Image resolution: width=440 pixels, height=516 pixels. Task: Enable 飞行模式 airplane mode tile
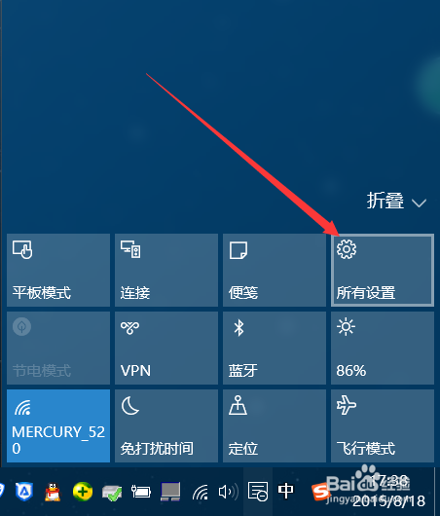click(x=383, y=425)
